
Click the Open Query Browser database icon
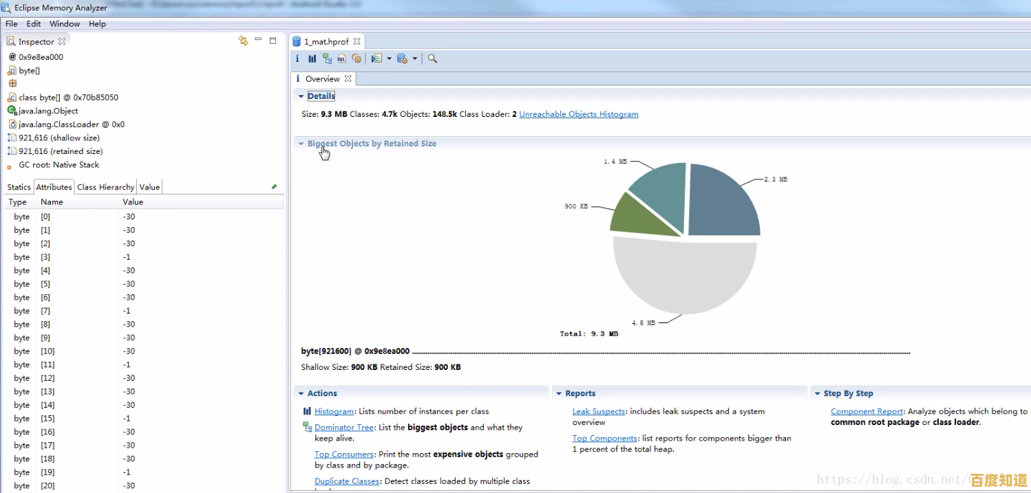(x=403, y=59)
